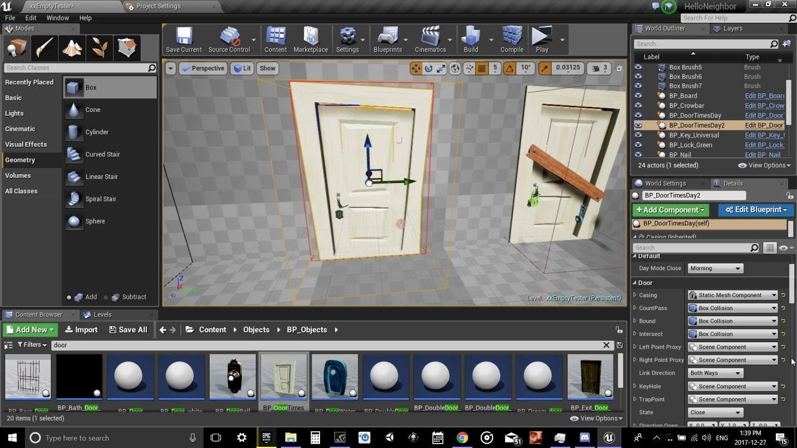The height and width of the screenshot is (448, 797).
Task: Open the Perspective view mode dropdown
Action: (203, 68)
